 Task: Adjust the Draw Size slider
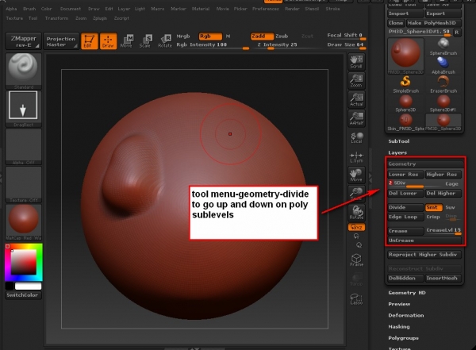(x=346, y=45)
